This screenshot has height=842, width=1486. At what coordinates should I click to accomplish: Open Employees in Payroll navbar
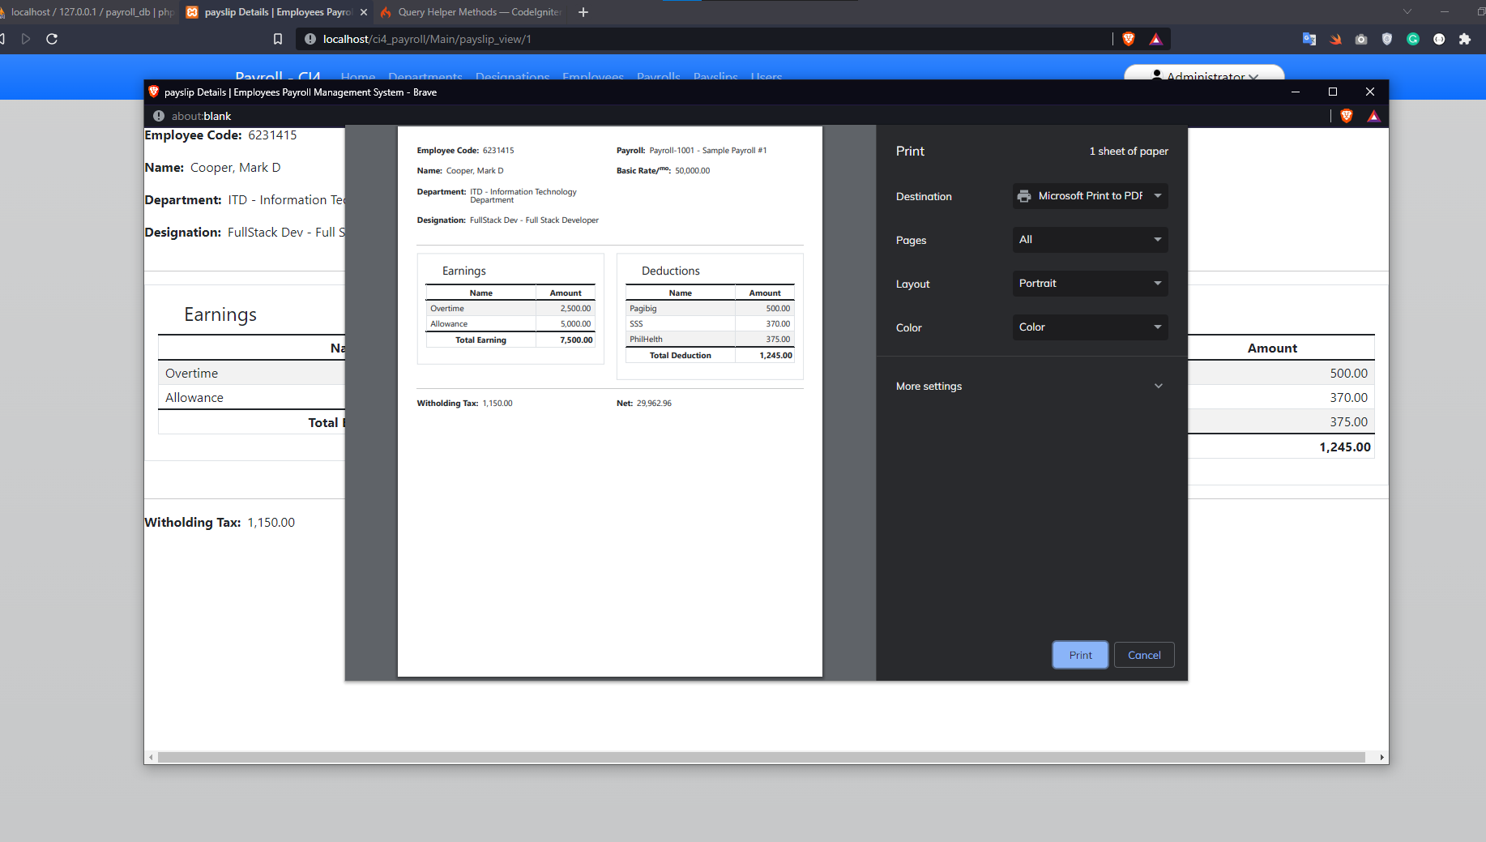pyautogui.click(x=593, y=77)
